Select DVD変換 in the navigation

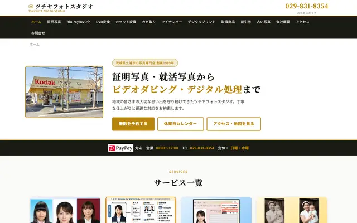[x=103, y=22]
